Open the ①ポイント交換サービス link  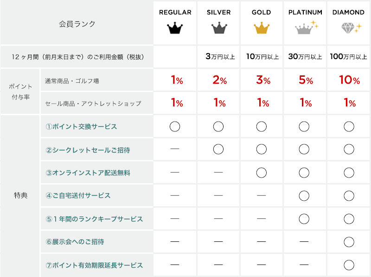81,127
